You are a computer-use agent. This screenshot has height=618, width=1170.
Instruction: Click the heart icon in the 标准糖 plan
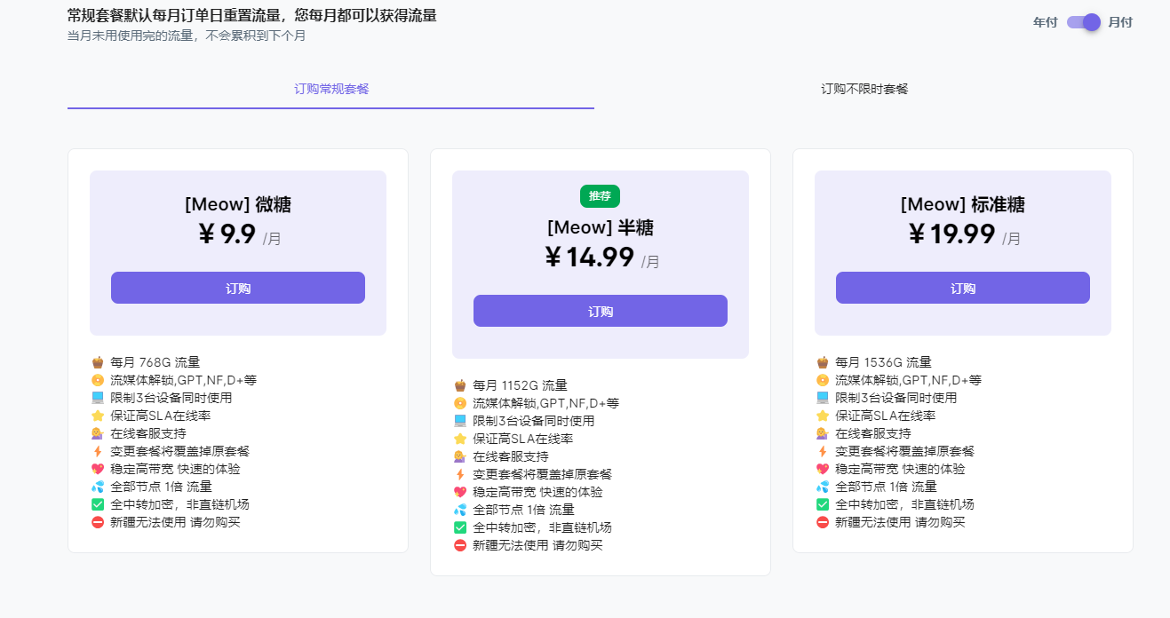click(823, 469)
